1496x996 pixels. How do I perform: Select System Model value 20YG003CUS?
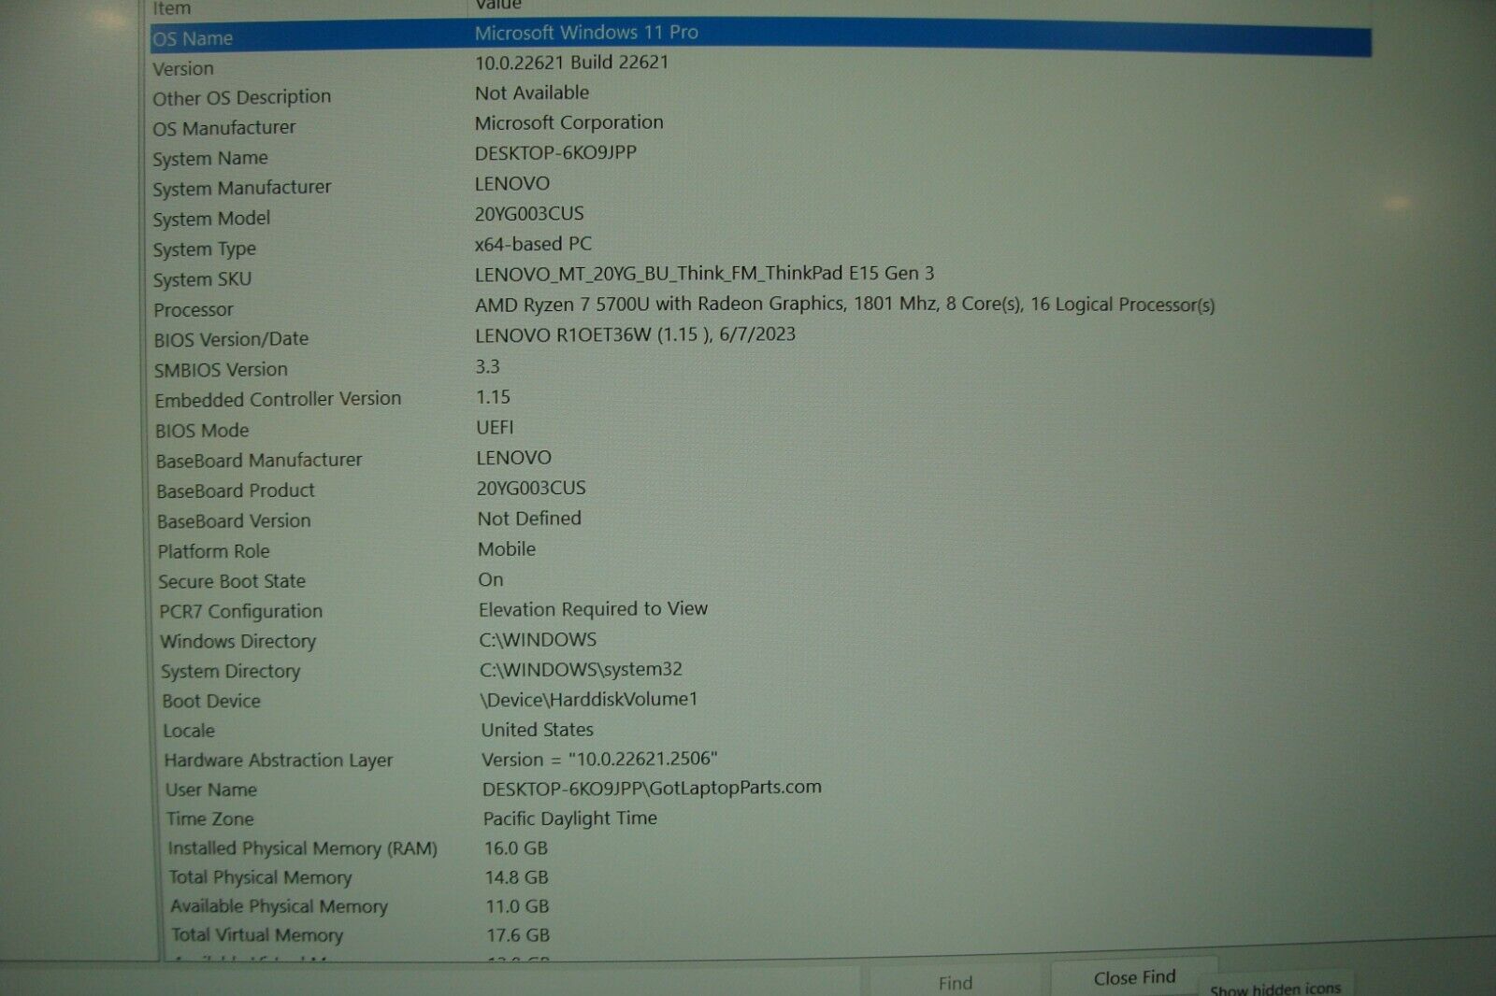tap(529, 214)
